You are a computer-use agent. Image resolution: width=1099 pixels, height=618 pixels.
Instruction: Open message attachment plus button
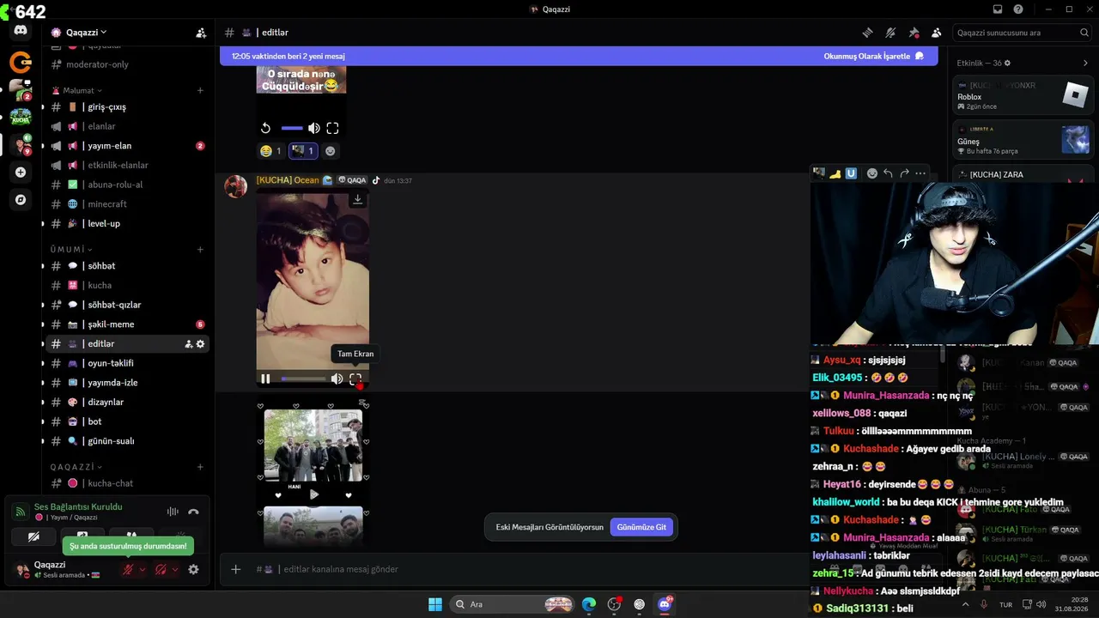235,569
